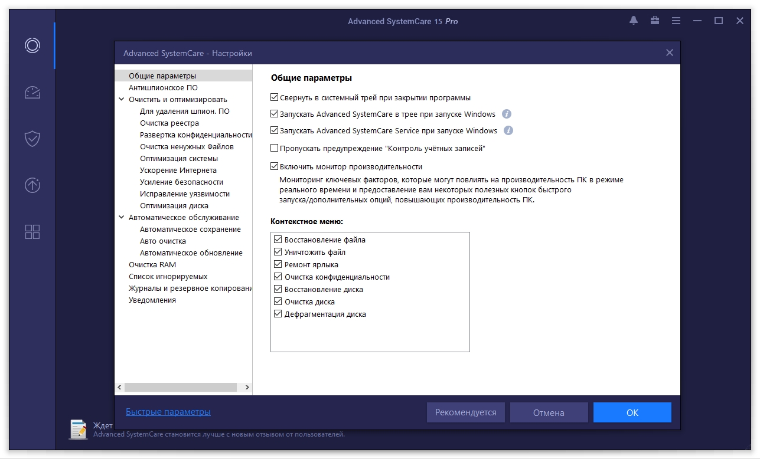
Task: Enable 'Пропускать предупреждение' checkbox
Action: point(275,149)
